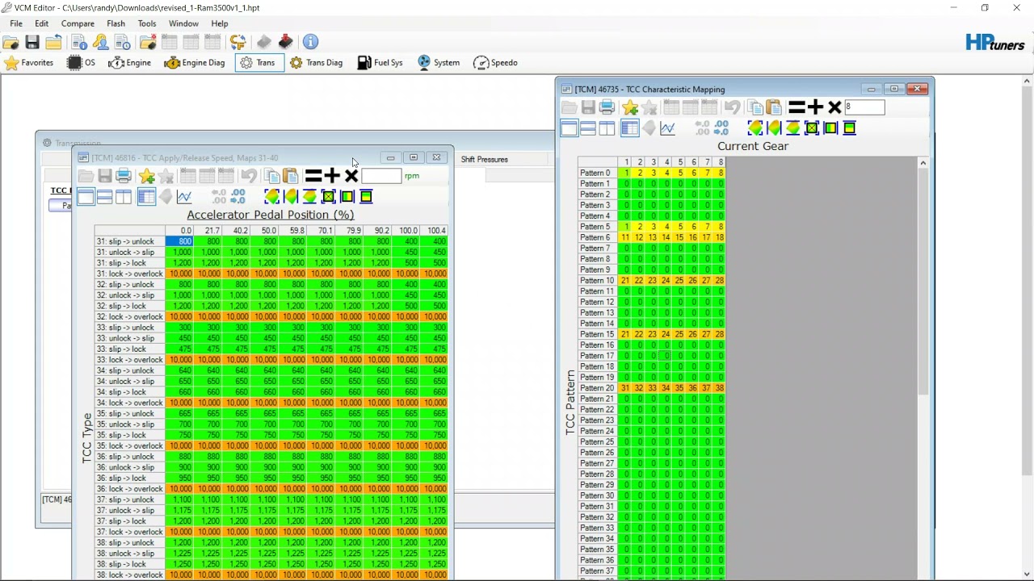Open the Window menu
Viewport: 1034px width, 581px height.
click(x=183, y=23)
